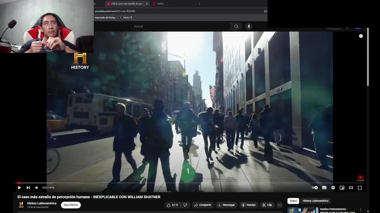
Task: Click the Compartir share button
Action: (202, 205)
